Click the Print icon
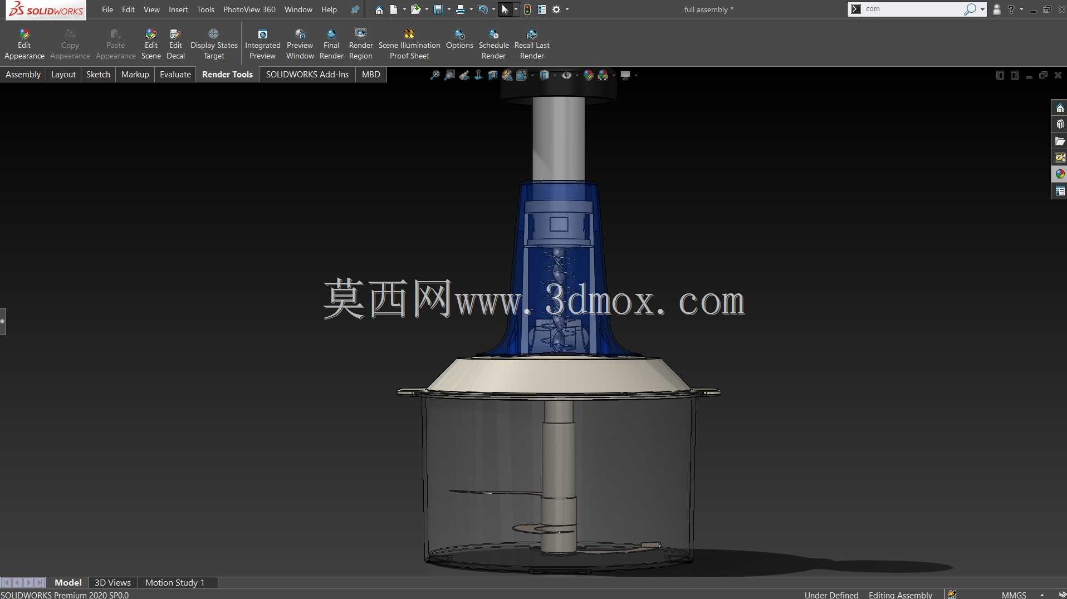 pyautogui.click(x=461, y=9)
